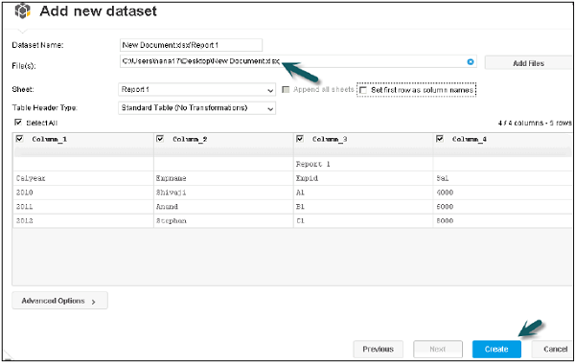575x363 pixels.
Task: Click the Column_3 header label
Action: click(330, 139)
